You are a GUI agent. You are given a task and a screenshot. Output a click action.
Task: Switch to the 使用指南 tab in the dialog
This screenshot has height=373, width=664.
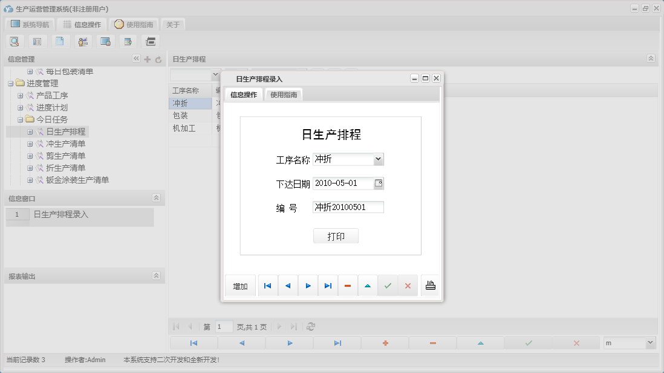pos(283,94)
